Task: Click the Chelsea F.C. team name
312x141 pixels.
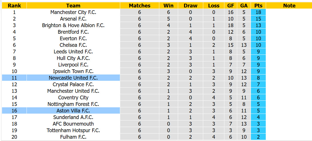Action: pos(73,45)
